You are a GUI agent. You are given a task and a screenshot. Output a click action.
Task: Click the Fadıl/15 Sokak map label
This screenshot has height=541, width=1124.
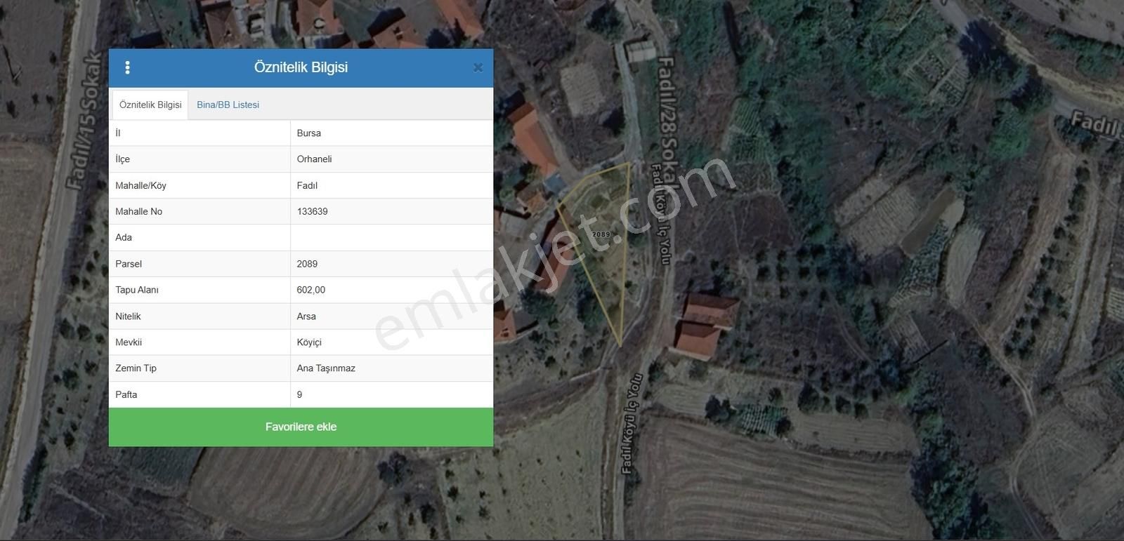(x=85, y=120)
